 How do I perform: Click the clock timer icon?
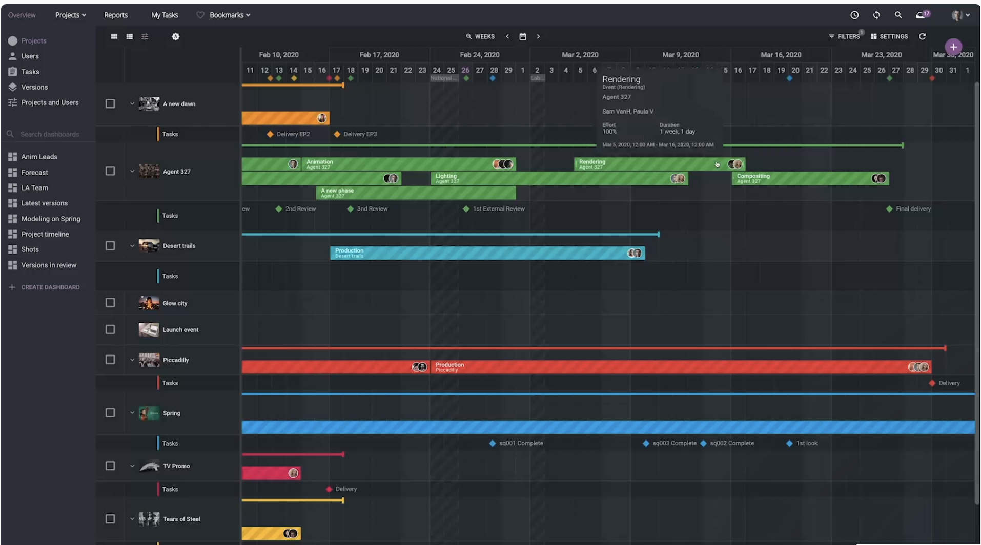coord(854,15)
